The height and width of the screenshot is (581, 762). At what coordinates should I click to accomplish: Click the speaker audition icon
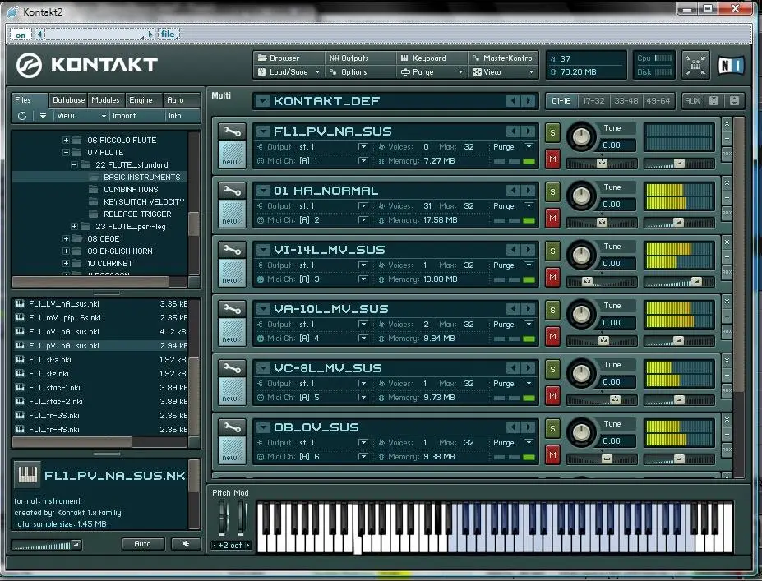point(186,544)
